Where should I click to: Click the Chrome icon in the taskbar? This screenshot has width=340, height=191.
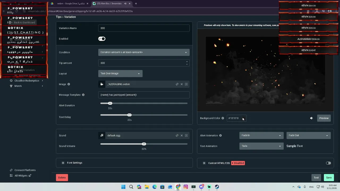pyautogui.click(x=178, y=187)
